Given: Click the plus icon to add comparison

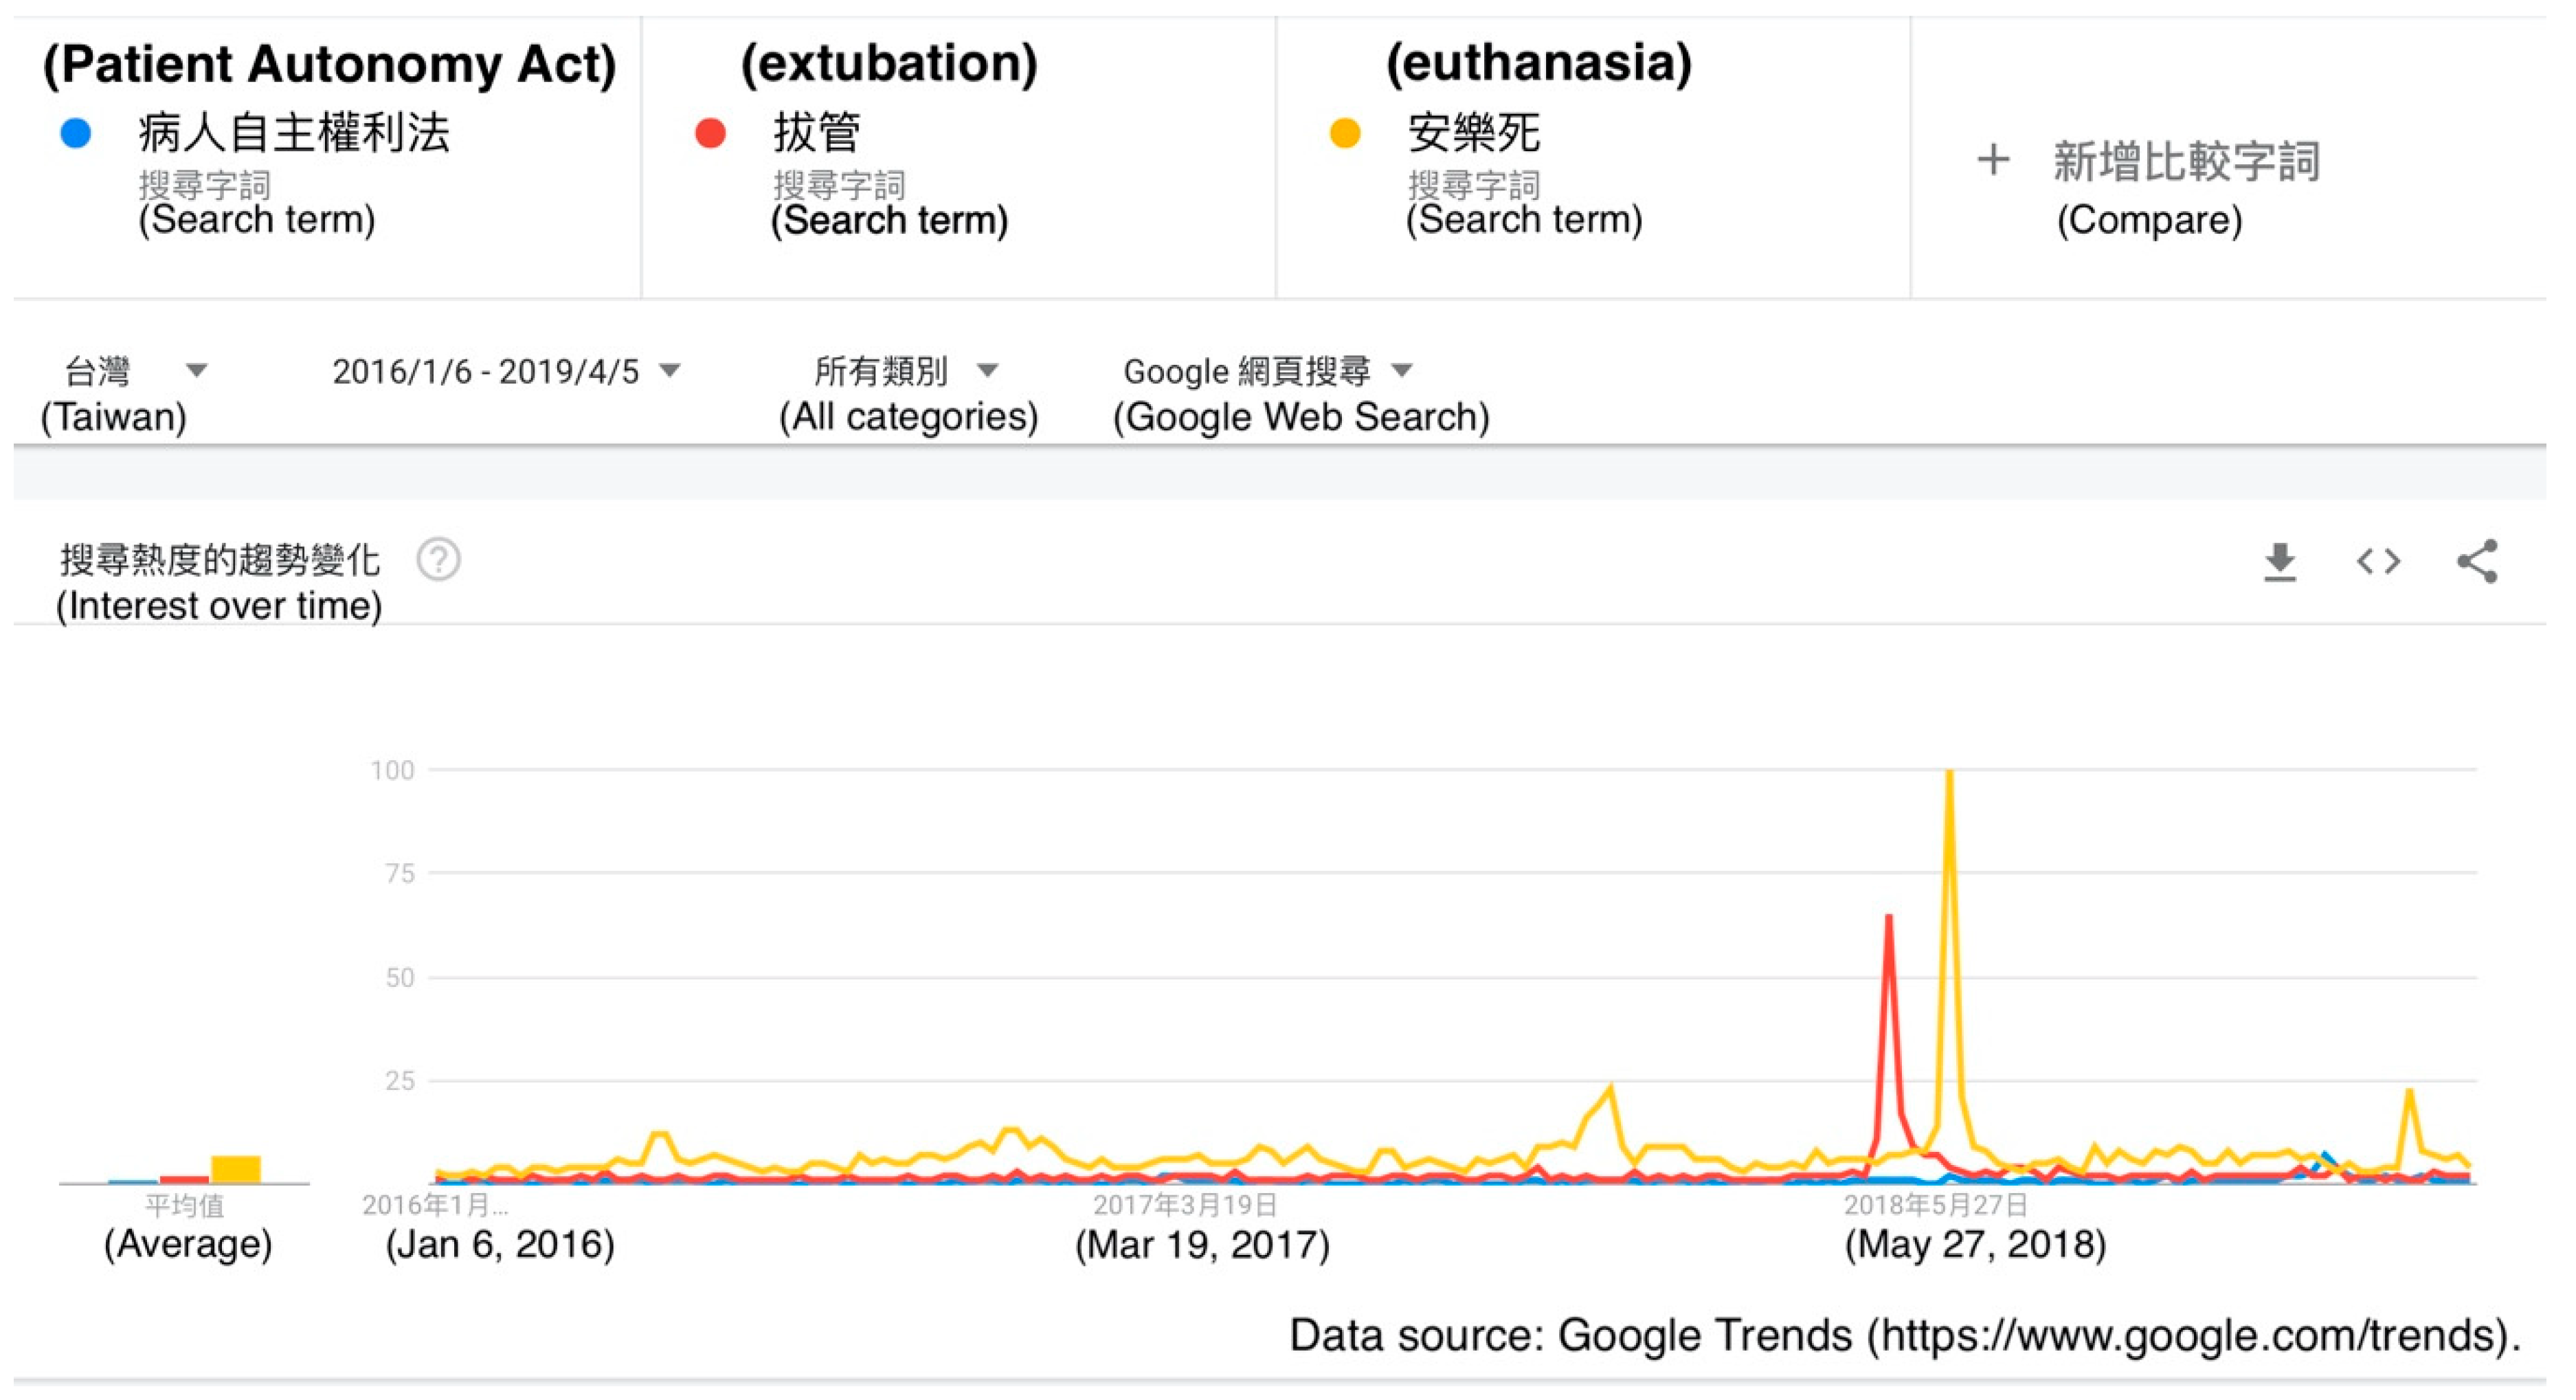Looking at the screenshot, I should [1992, 160].
